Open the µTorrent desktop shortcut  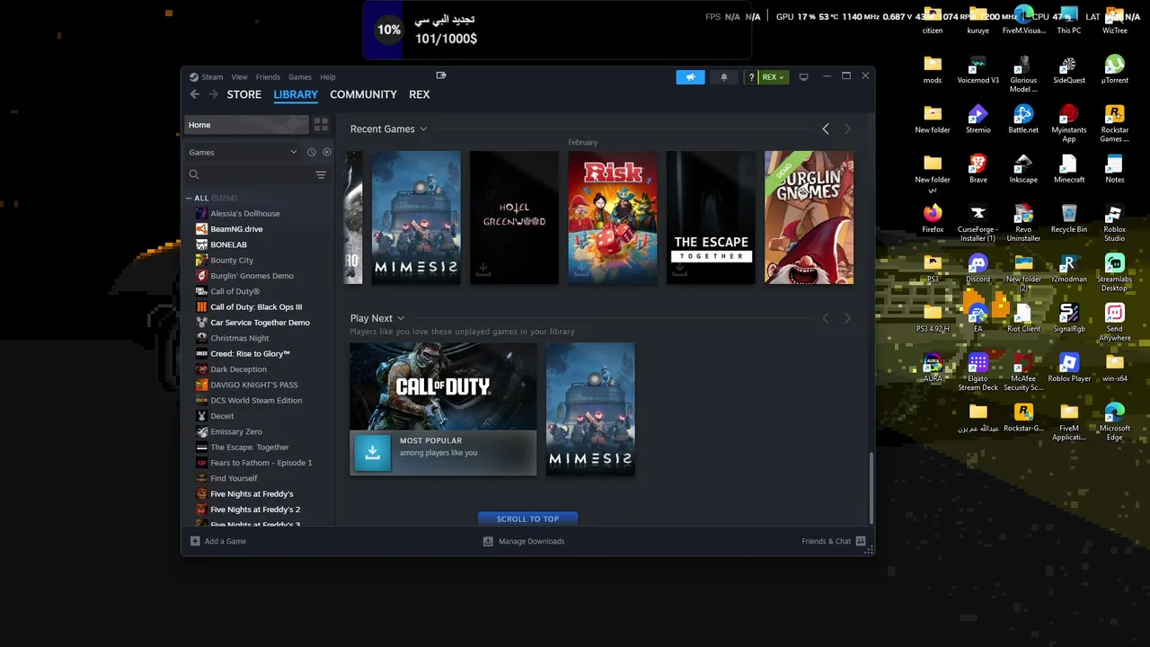1114,69
